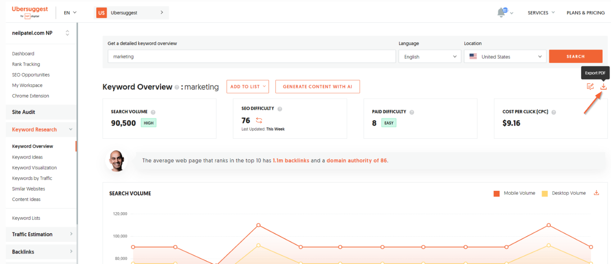Open the Add to List dropdown
Image resolution: width=611 pixels, height=264 pixels.
[x=247, y=86]
